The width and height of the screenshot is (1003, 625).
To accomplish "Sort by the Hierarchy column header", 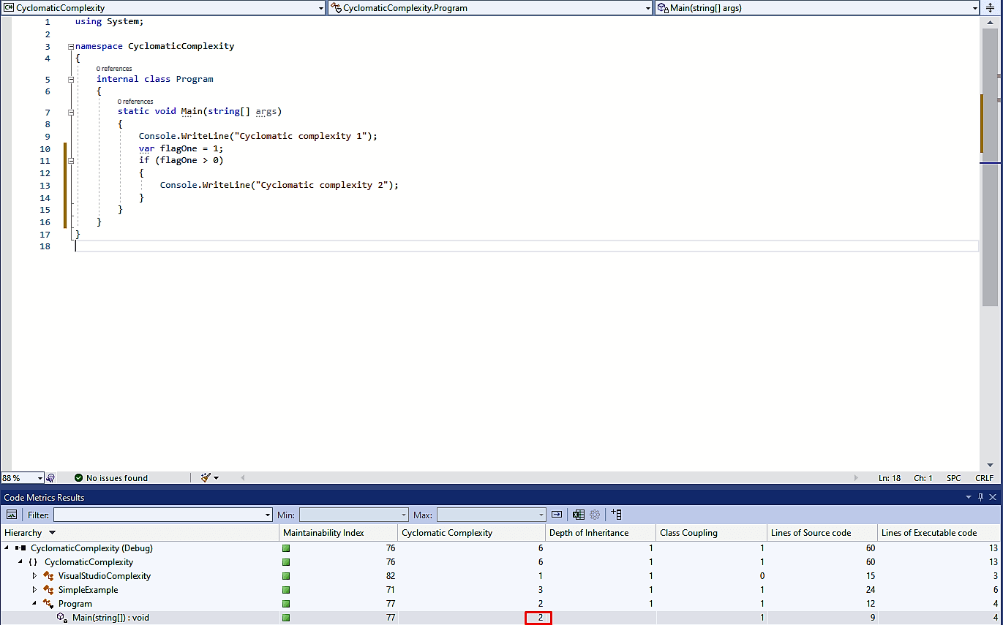I will coord(140,533).
